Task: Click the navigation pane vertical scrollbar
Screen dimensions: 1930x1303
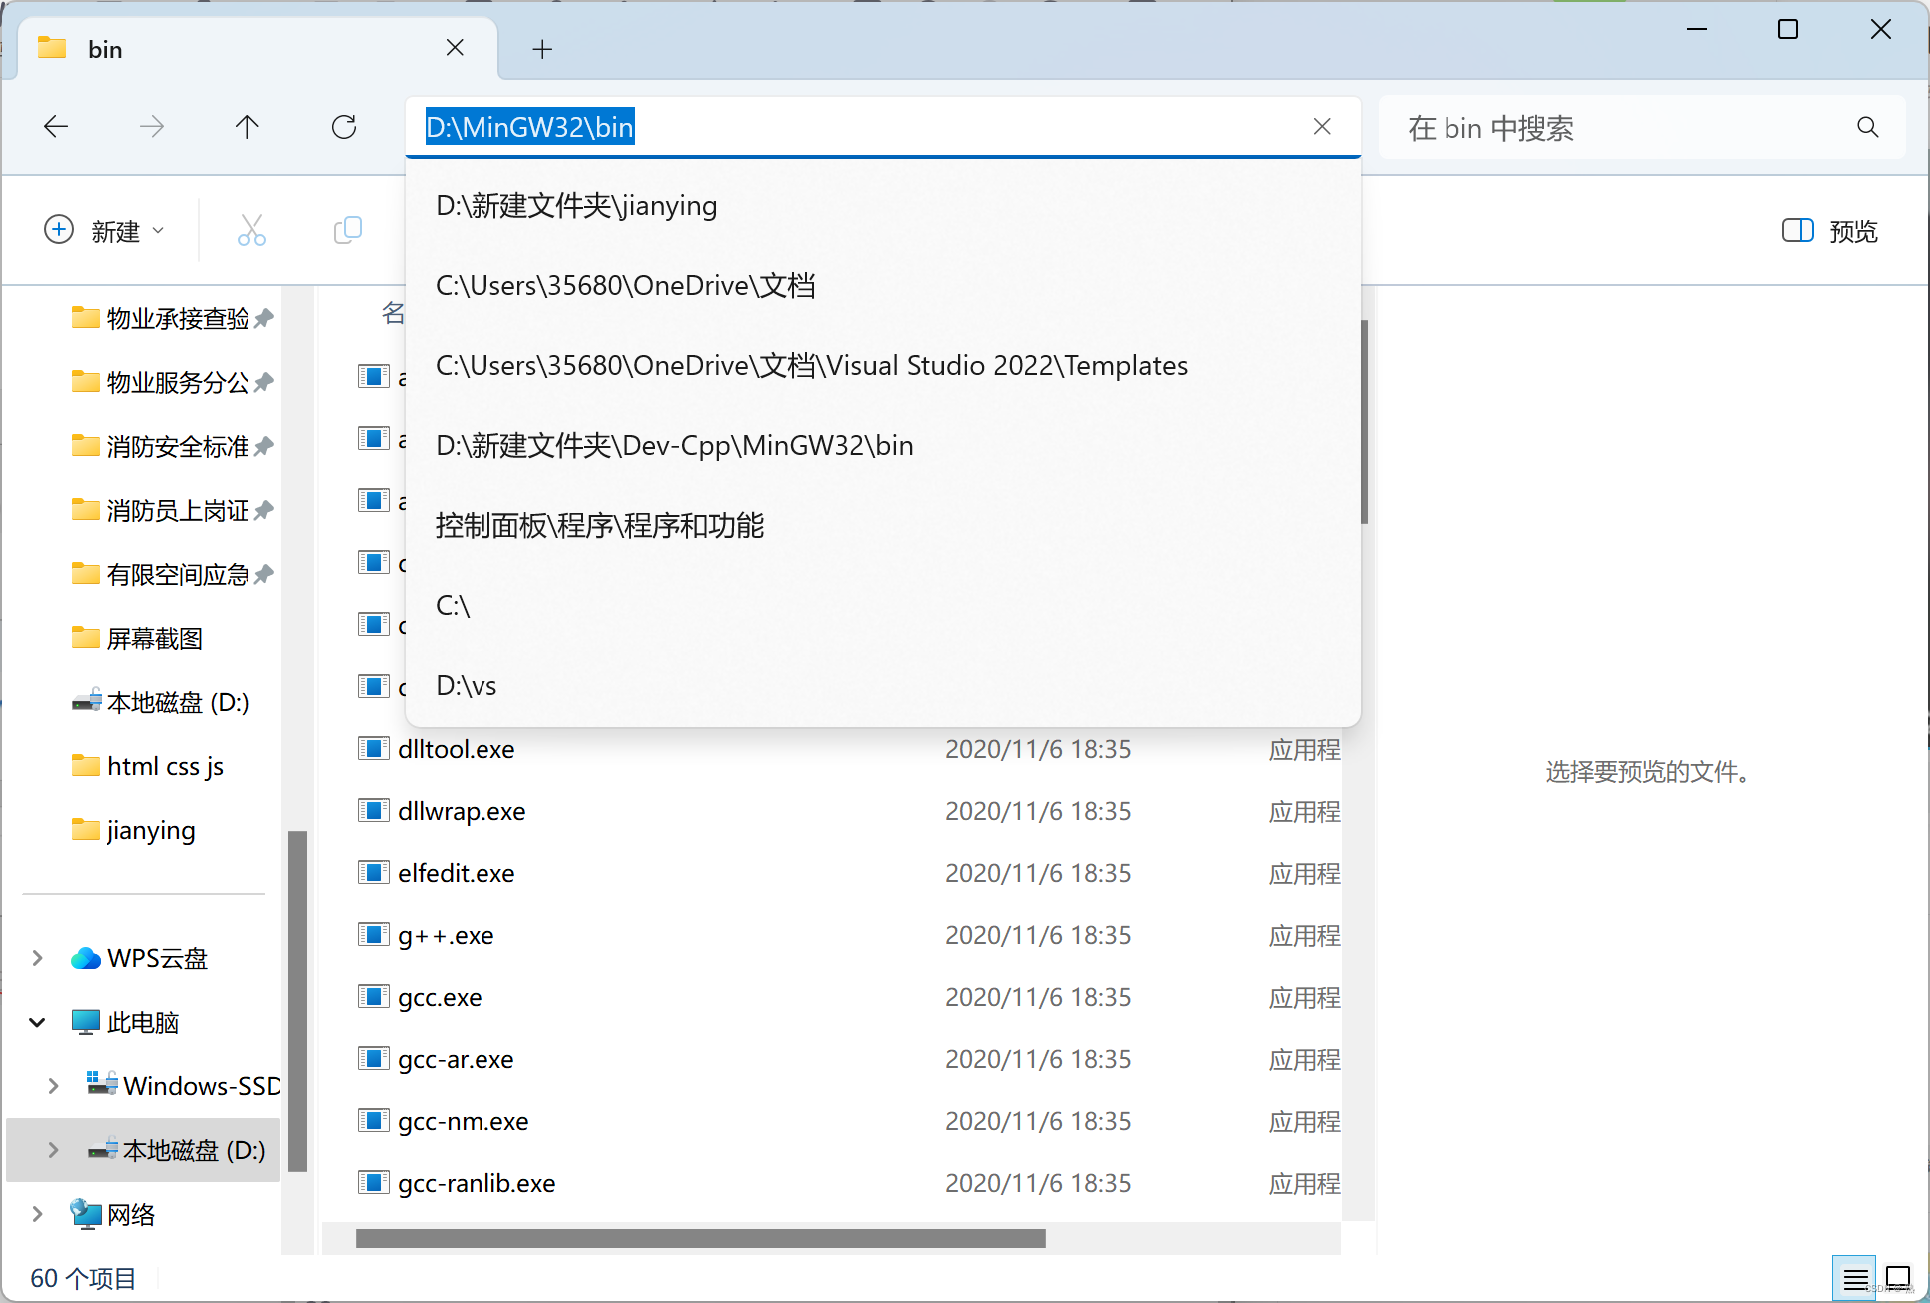Action: click(297, 1001)
